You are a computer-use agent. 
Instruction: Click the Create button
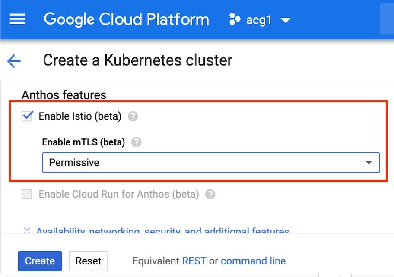click(40, 261)
